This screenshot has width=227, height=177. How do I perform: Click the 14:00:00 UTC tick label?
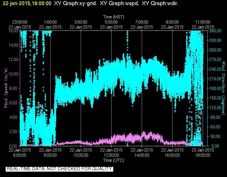[x=142, y=155]
